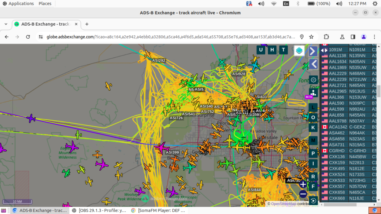Toggle the U map button
The height and width of the screenshot is (214, 381).
261,50
